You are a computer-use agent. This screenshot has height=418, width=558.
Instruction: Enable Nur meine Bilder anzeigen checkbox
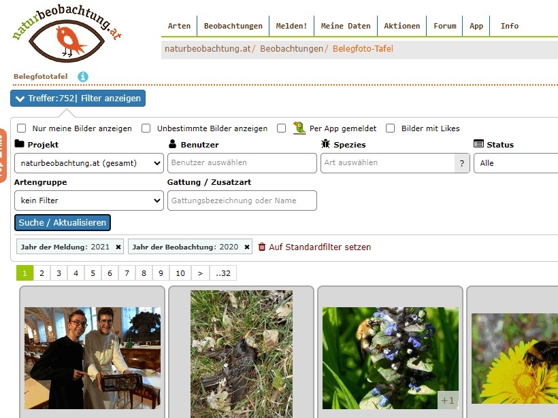point(21,128)
